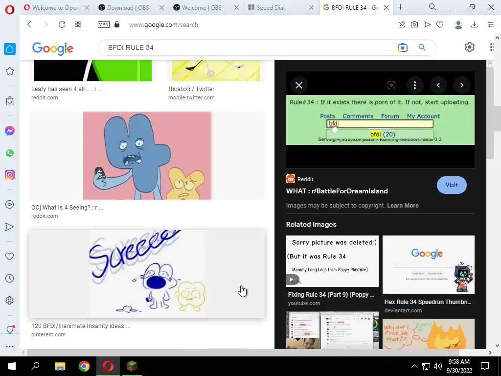
Task: Toggle the VPN badge in address bar
Action: (104, 24)
